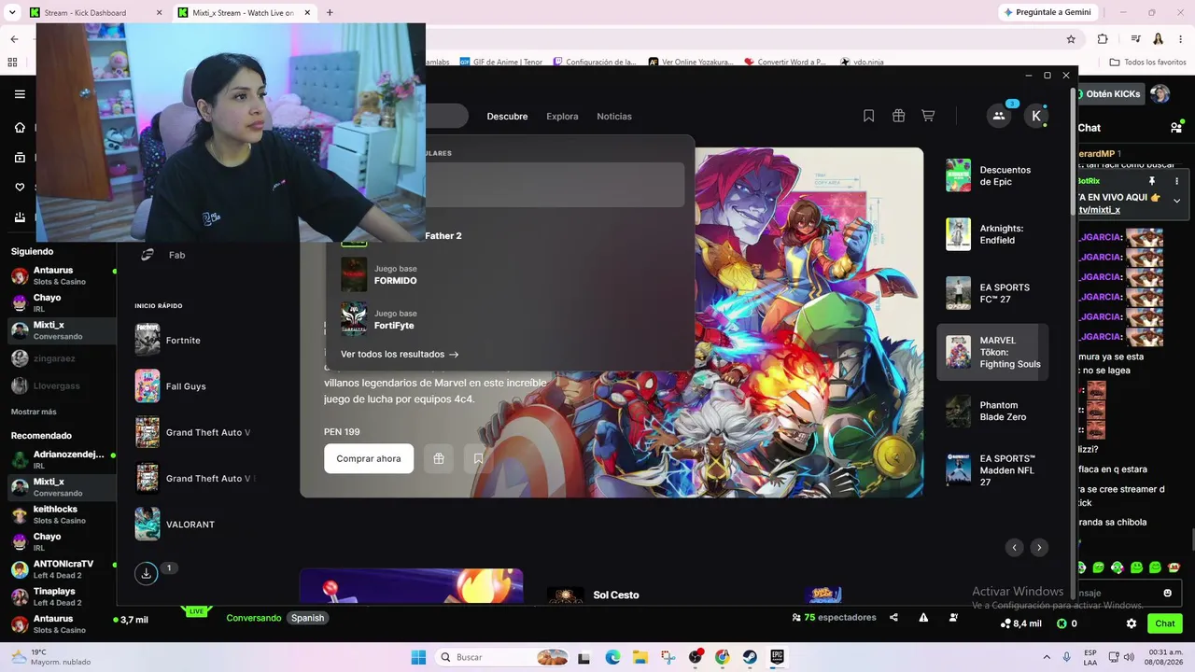Open Todos los favoritos bookmarks folder
Viewport: 1195px width, 672px height.
1147,62
